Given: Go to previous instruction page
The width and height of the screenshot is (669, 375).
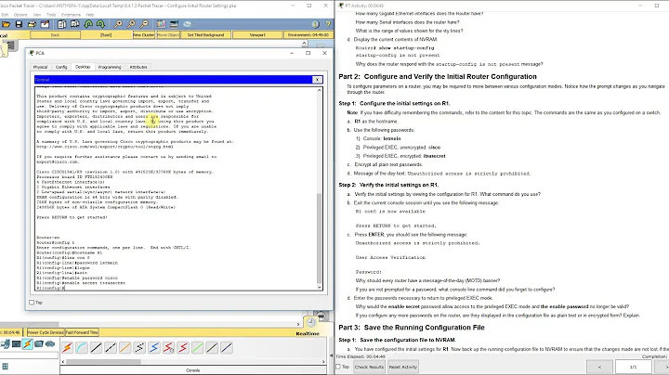Looking at the screenshot, I should pos(599,367).
